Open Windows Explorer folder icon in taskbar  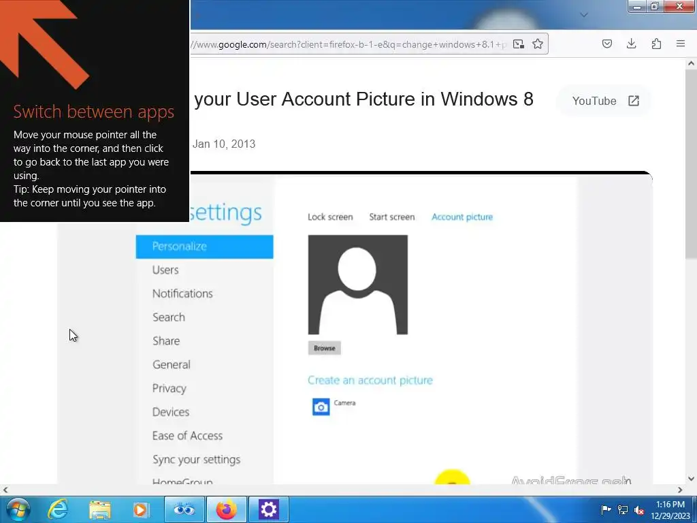click(100, 509)
